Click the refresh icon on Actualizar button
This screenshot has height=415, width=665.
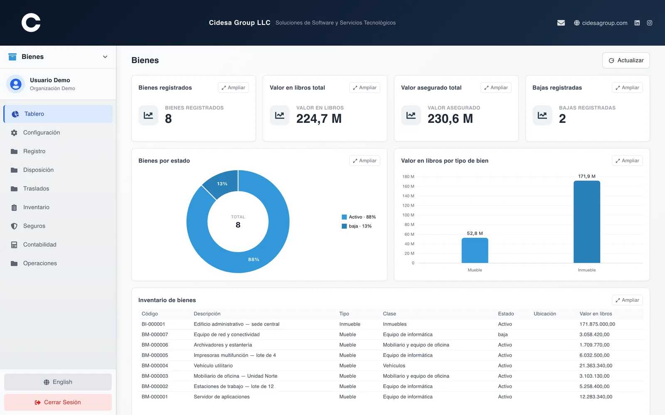click(611, 61)
